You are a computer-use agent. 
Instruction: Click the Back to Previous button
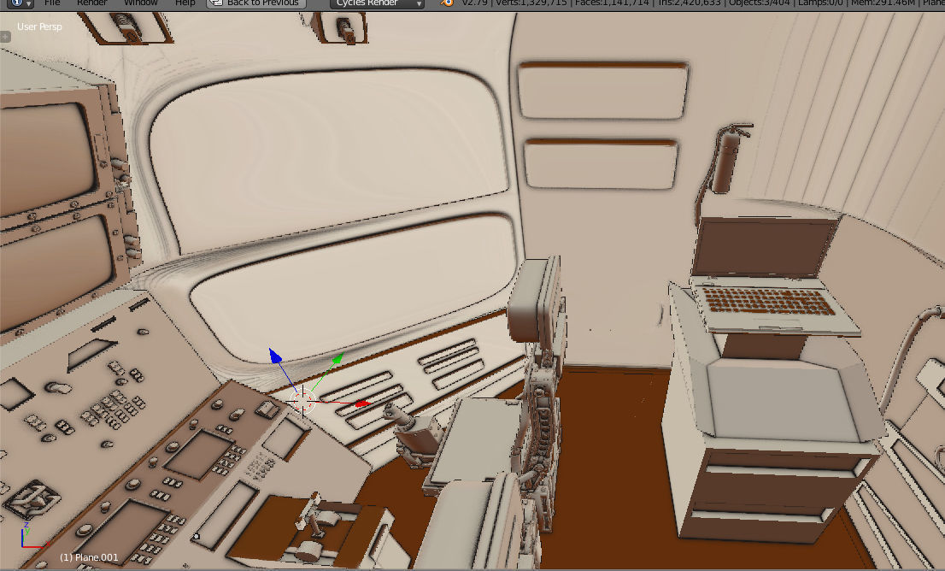click(x=256, y=3)
